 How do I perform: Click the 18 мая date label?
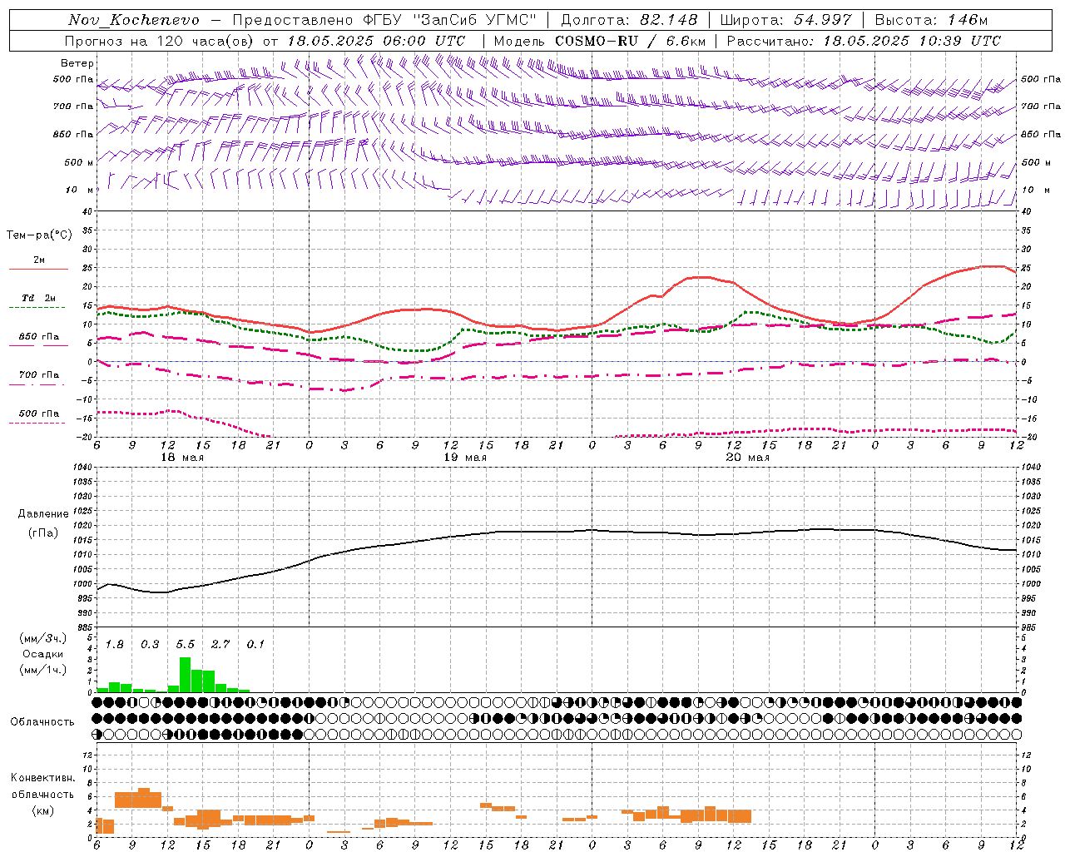click(182, 458)
